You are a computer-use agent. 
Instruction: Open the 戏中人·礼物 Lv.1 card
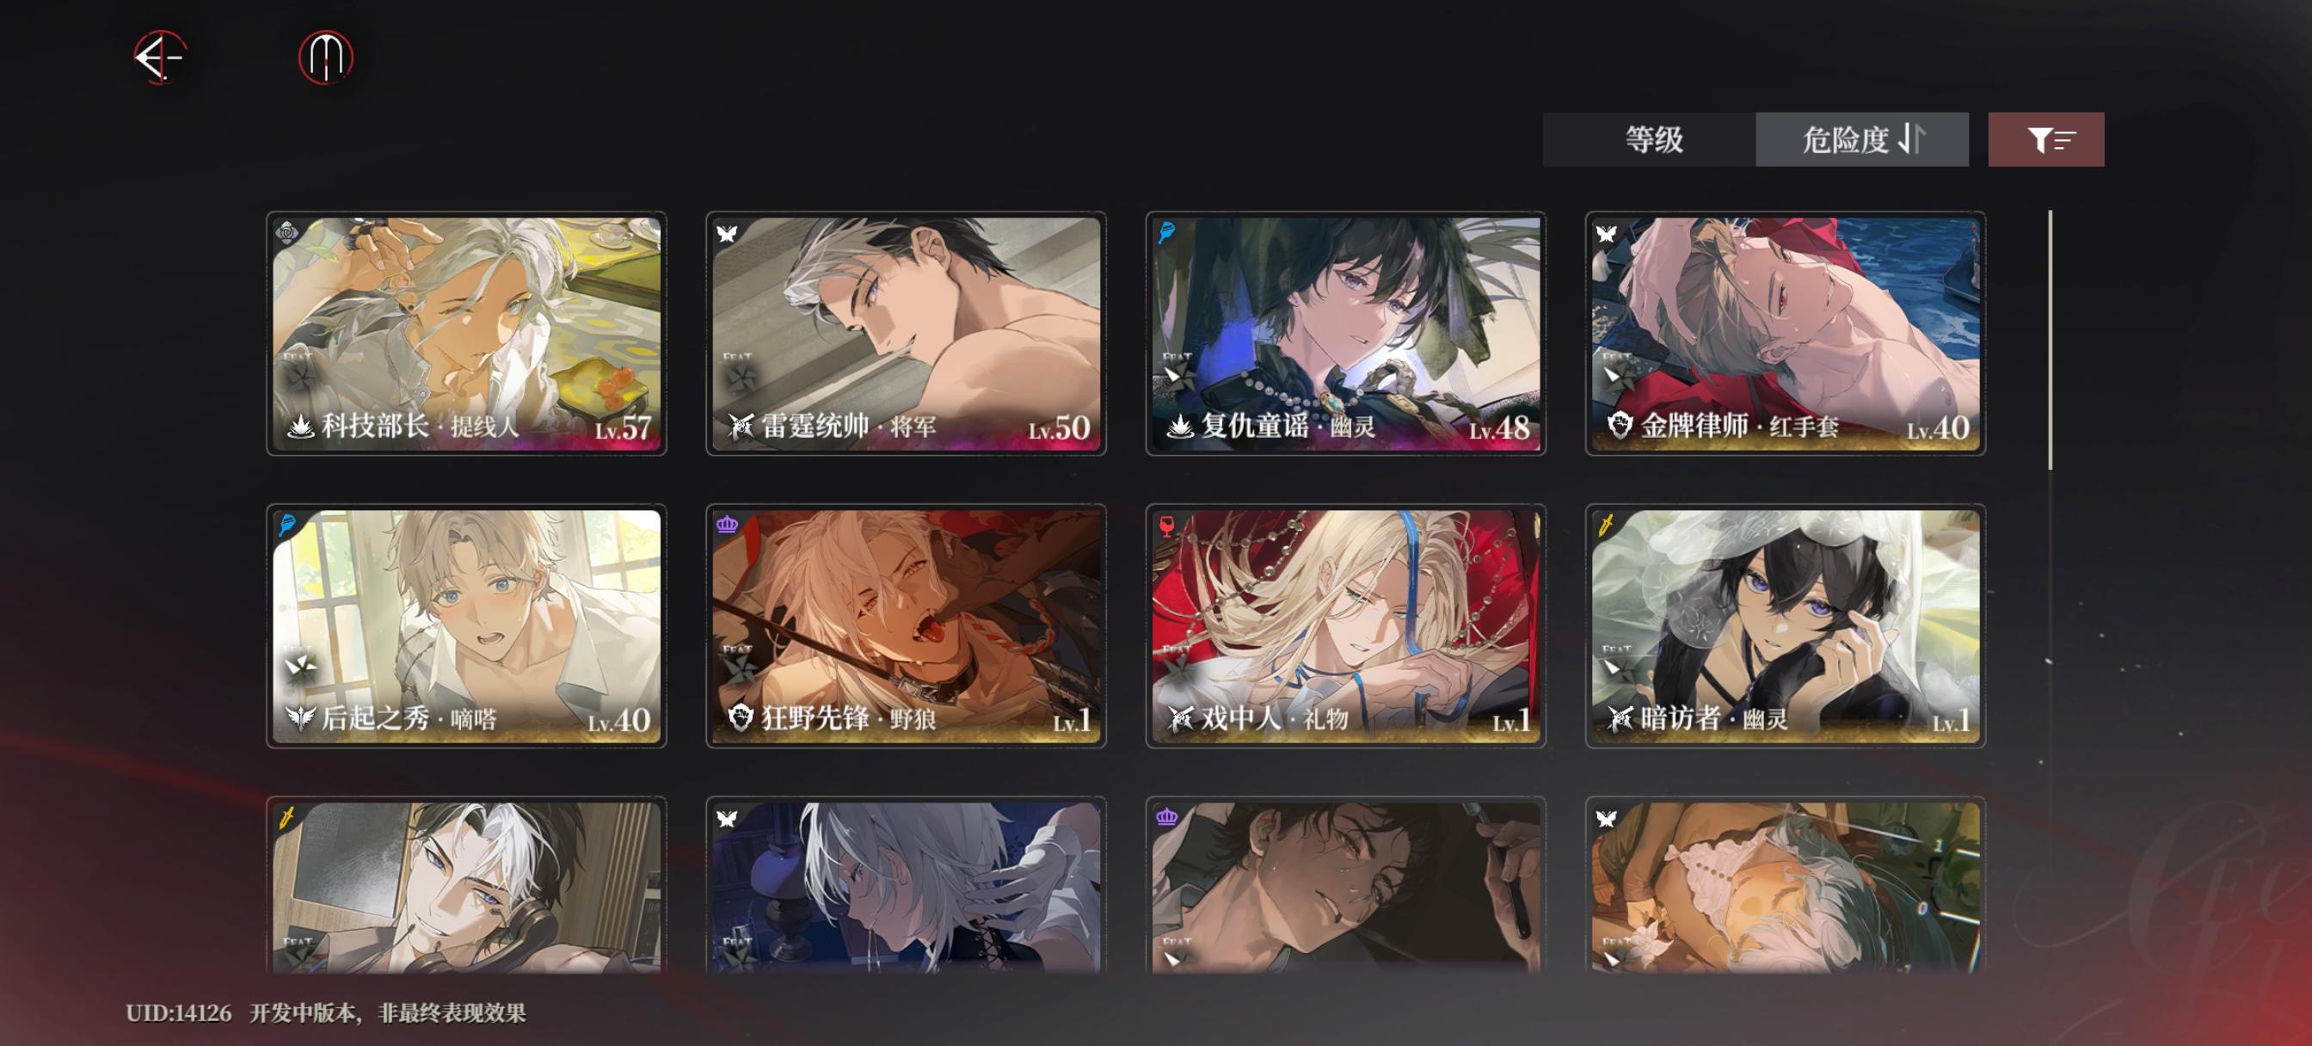(1345, 626)
